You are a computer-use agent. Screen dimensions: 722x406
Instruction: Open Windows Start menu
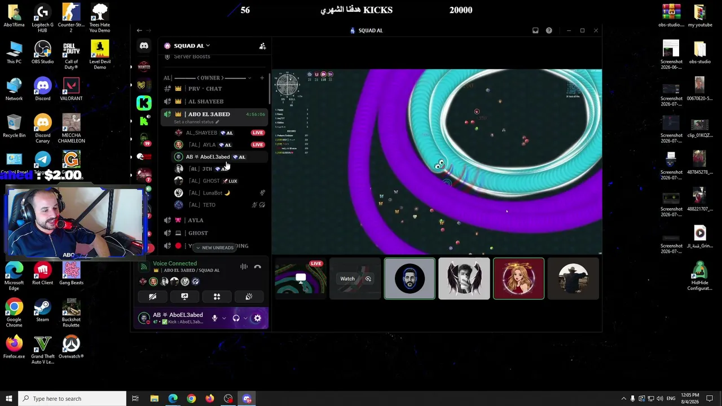tap(8, 399)
